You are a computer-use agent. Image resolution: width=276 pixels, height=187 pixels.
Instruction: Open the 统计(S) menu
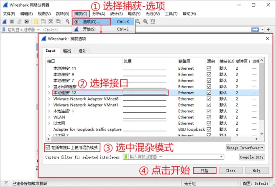(116, 14)
